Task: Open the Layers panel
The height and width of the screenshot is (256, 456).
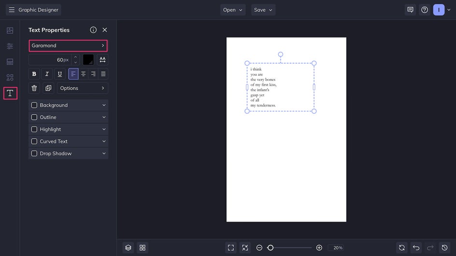Action: (x=128, y=248)
